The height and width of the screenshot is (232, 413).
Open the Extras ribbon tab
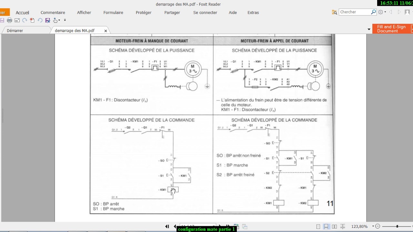point(253,13)
